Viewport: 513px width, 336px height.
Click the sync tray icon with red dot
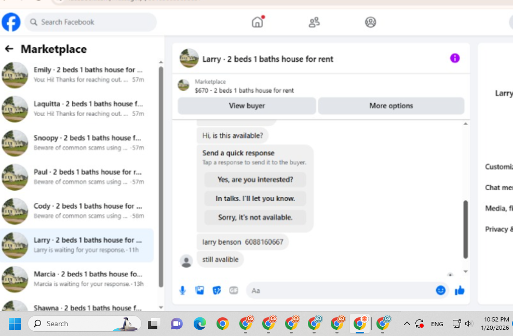coord(420,324)
